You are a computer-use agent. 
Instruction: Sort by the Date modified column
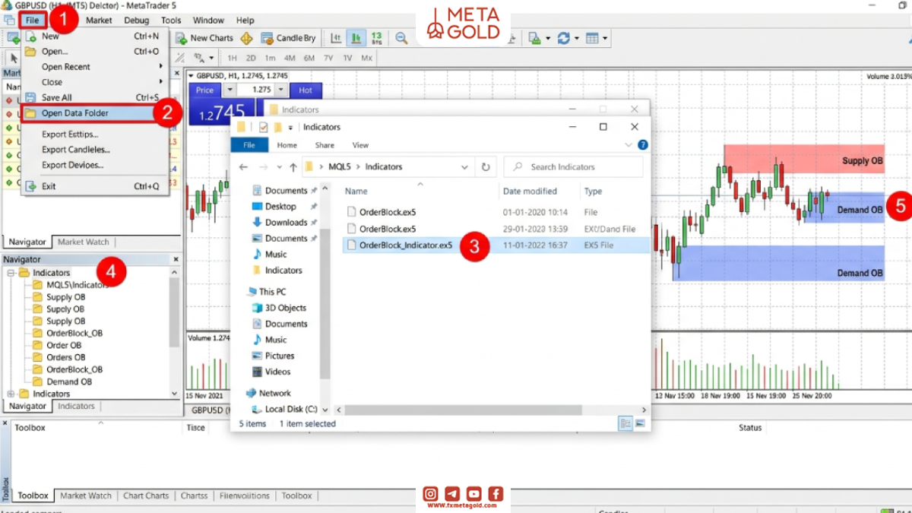click(530, 192)
